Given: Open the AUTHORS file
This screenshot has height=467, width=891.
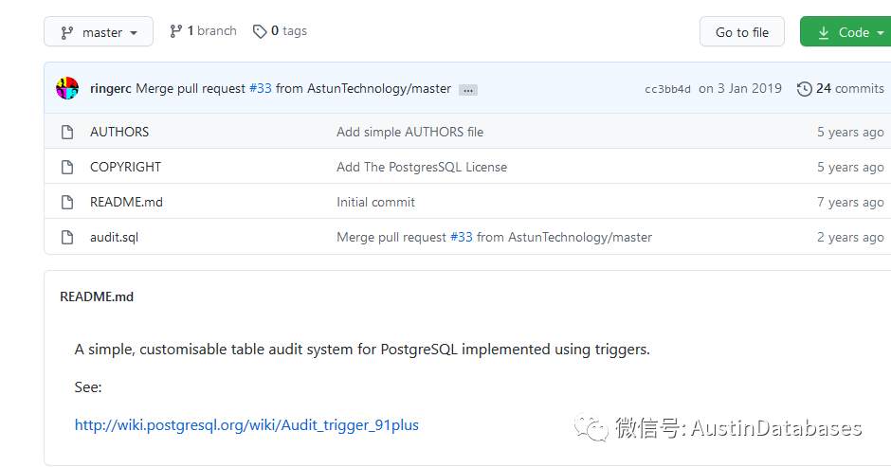Looking at the screenshot, I should [119, 133].
